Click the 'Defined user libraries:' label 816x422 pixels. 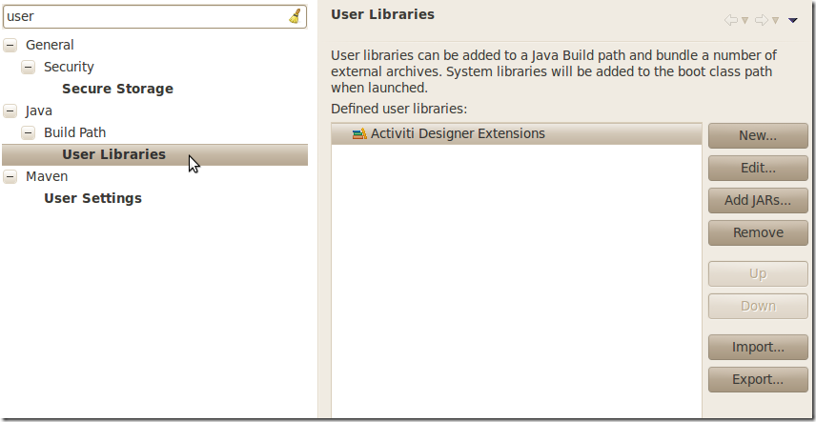click(x=399, y=109)
